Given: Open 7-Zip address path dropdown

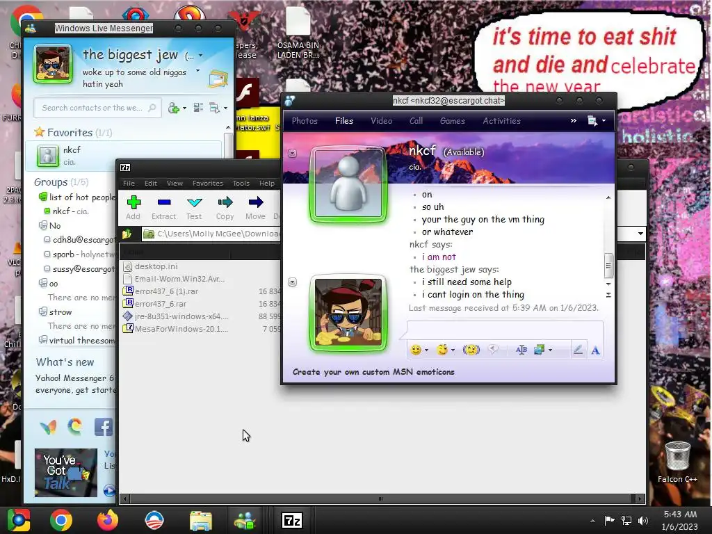Looking at the screenshot, I should (x=640, y=234).
